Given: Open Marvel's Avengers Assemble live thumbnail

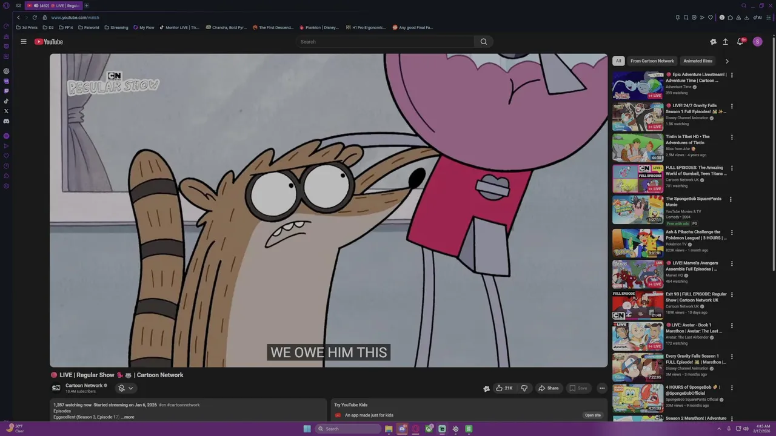Looking at the screenshot, I should [x=638, y=274].
